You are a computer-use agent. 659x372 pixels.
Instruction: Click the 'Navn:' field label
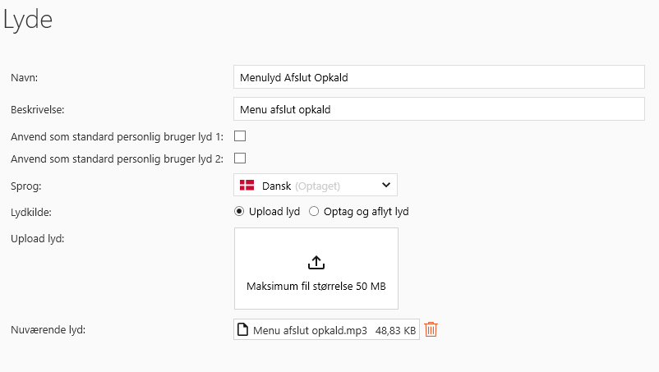click(x=25, y=77)
